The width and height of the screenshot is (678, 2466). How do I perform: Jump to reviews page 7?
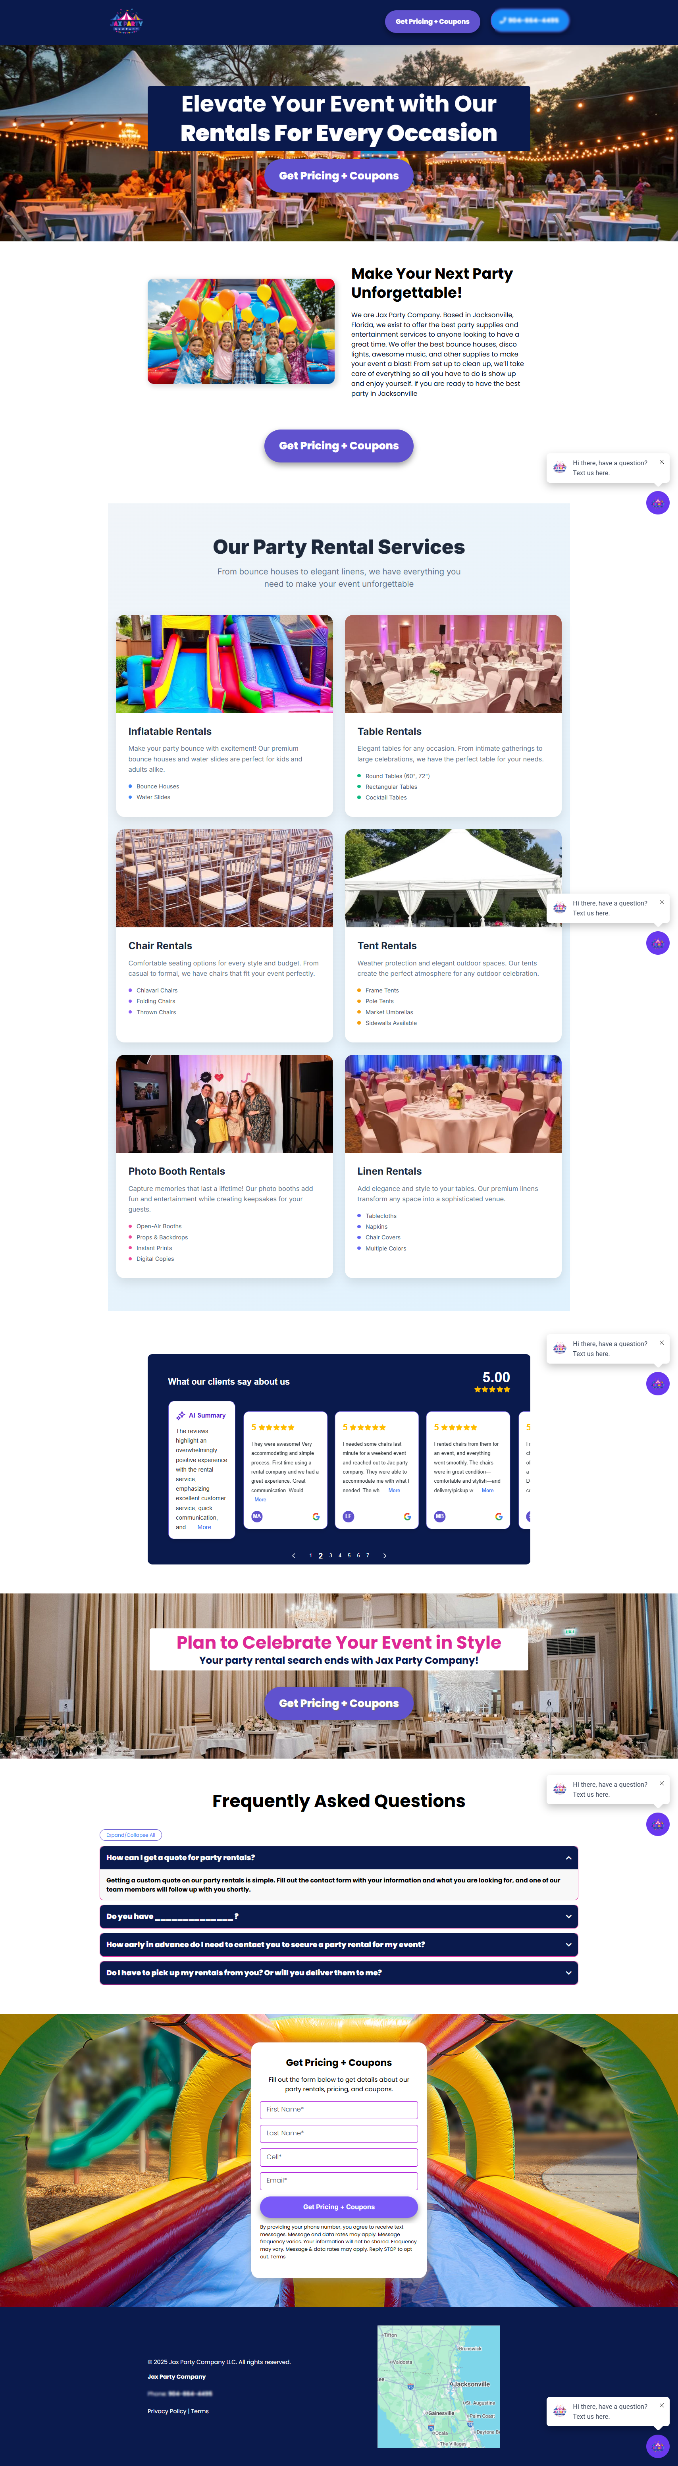368,1556
